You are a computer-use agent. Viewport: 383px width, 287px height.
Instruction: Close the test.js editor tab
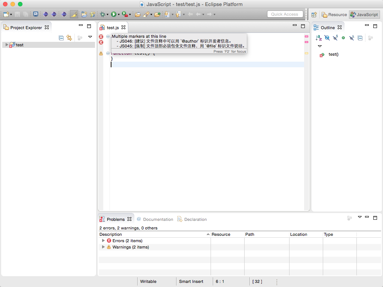click(123, 27)
